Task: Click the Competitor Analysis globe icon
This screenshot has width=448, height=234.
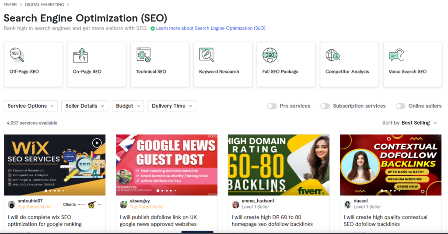Action: pyautogui.click(x=333, y=55)
